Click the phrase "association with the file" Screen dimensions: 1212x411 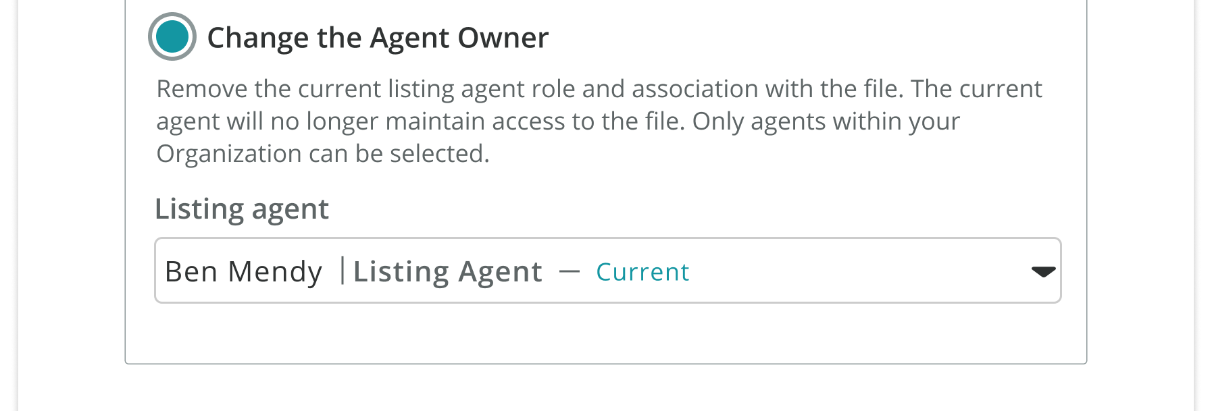pos(767,89)
